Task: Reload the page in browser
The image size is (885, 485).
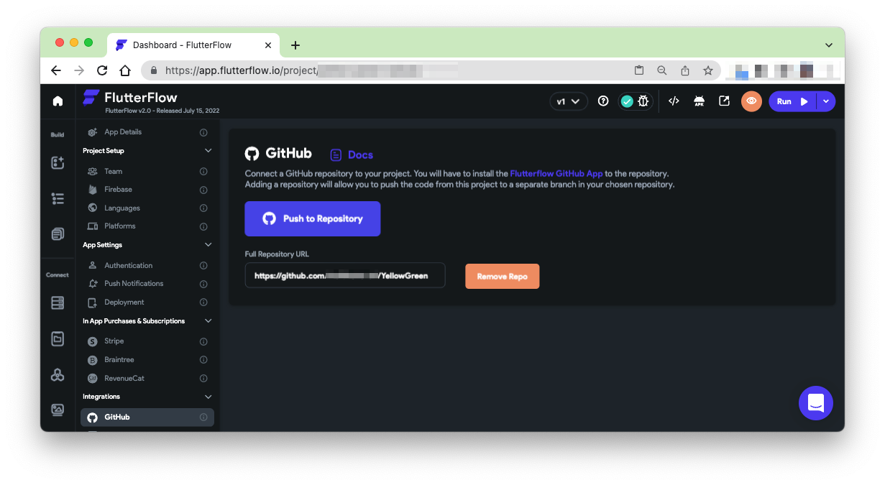Action: 102,70
